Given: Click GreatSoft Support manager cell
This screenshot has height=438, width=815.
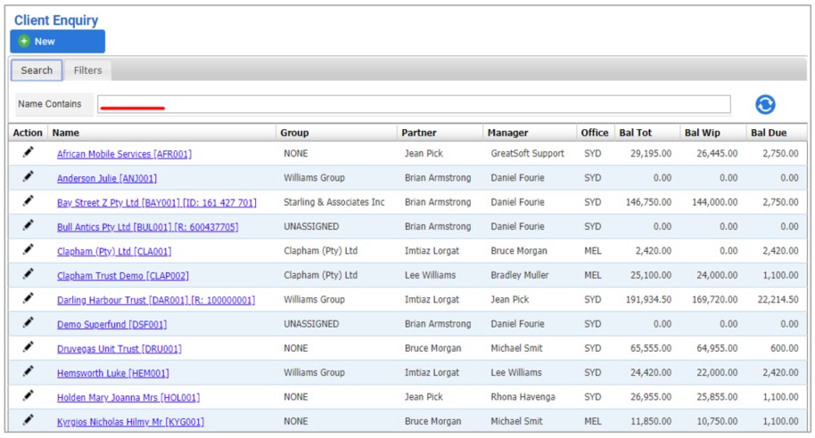Looking at the screenshot, I should (528, 153).
